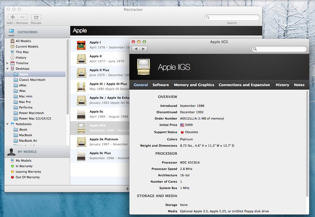Click the Processor Speed value 2.8 MHz
The width and height of the screenshot is (315, 217).
186,169
